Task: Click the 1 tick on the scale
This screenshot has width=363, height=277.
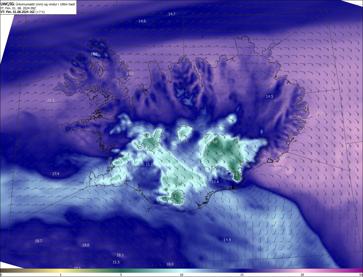Action: [61, 275]
